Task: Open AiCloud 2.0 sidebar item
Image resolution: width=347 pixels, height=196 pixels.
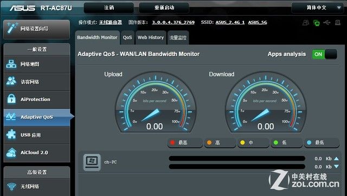Action: 37,153
